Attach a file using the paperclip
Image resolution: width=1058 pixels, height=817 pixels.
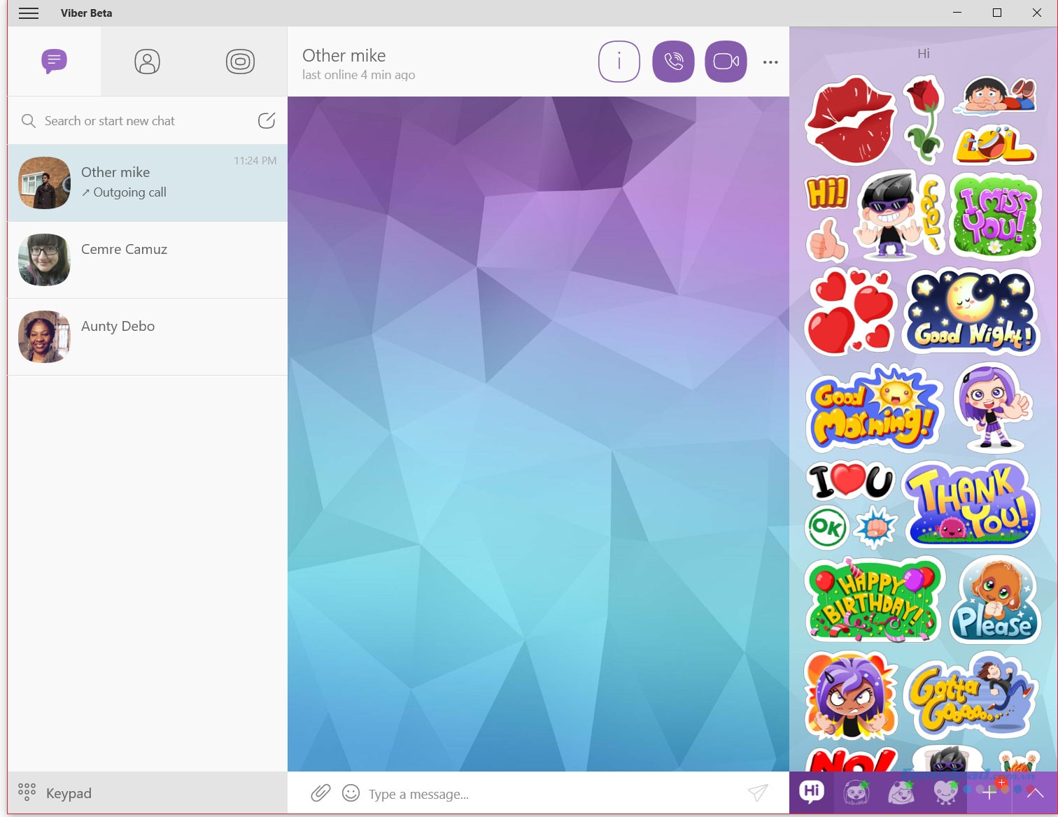[x=320, y=793]
